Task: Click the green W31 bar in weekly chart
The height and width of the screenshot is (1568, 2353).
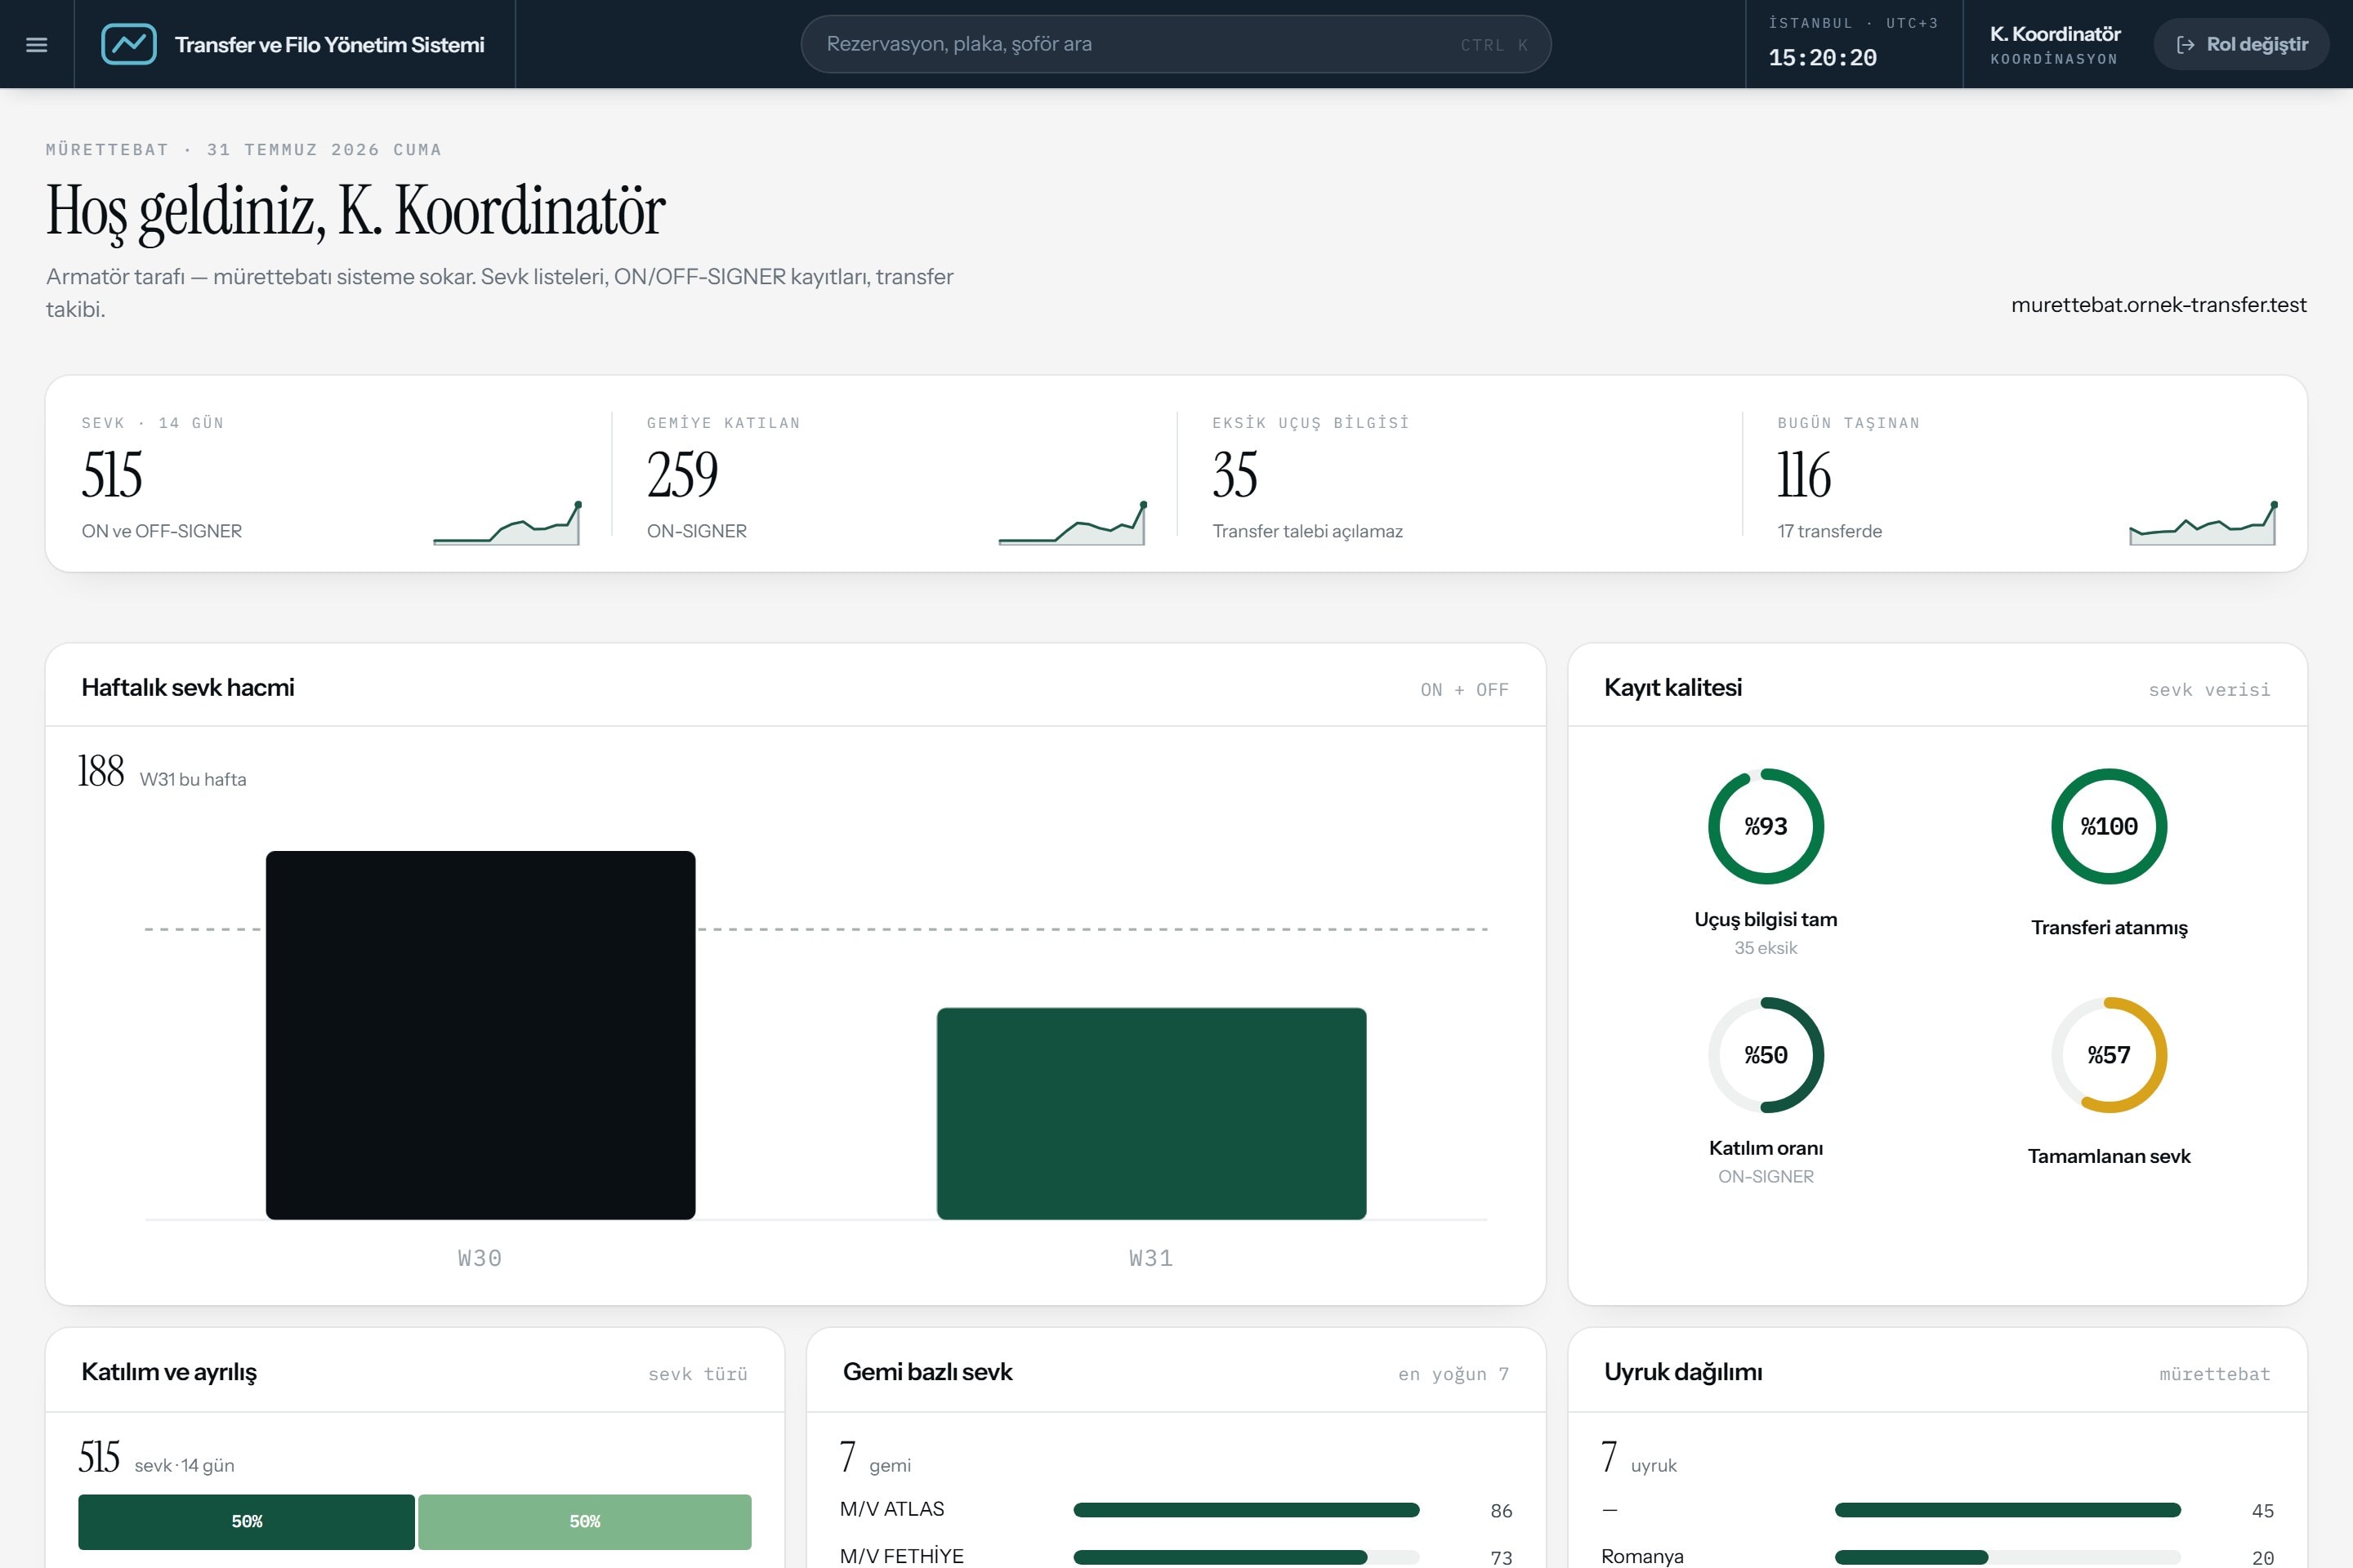Action: (1151, 1113)
